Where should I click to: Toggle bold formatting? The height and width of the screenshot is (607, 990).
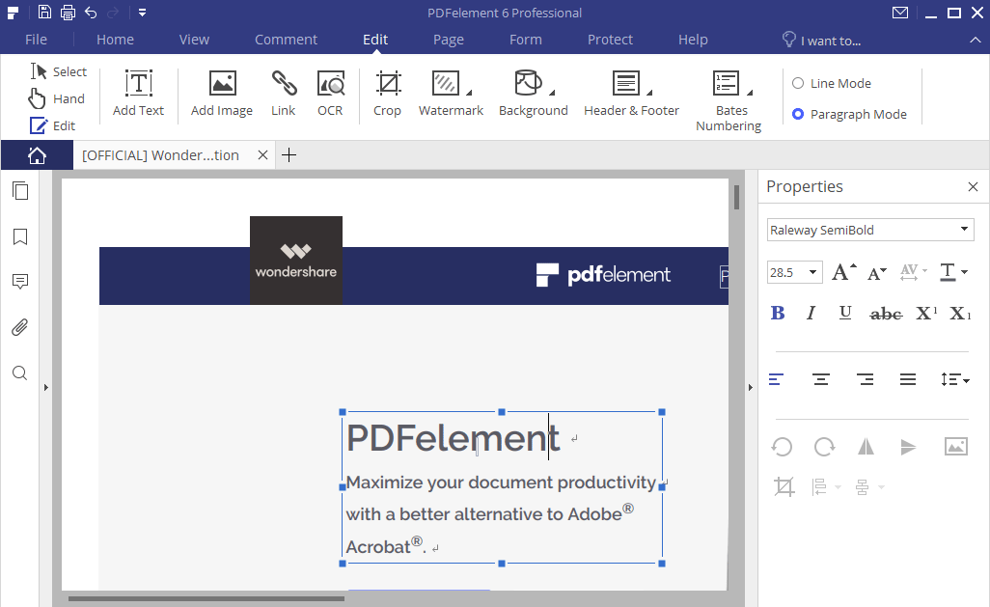pos(778,314)
